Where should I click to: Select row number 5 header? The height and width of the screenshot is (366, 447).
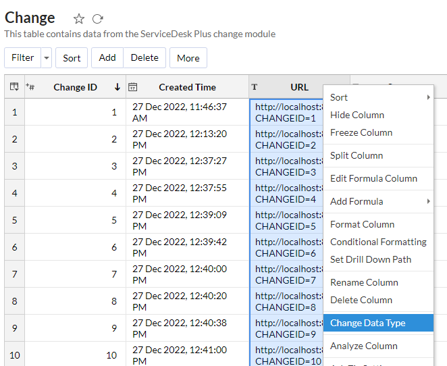click(14, 220)
